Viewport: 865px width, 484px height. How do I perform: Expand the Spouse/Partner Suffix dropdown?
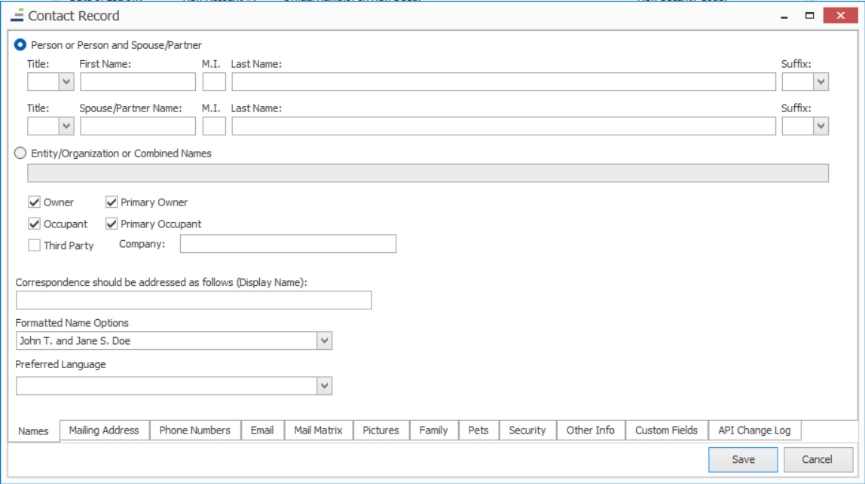click(821, 126)
